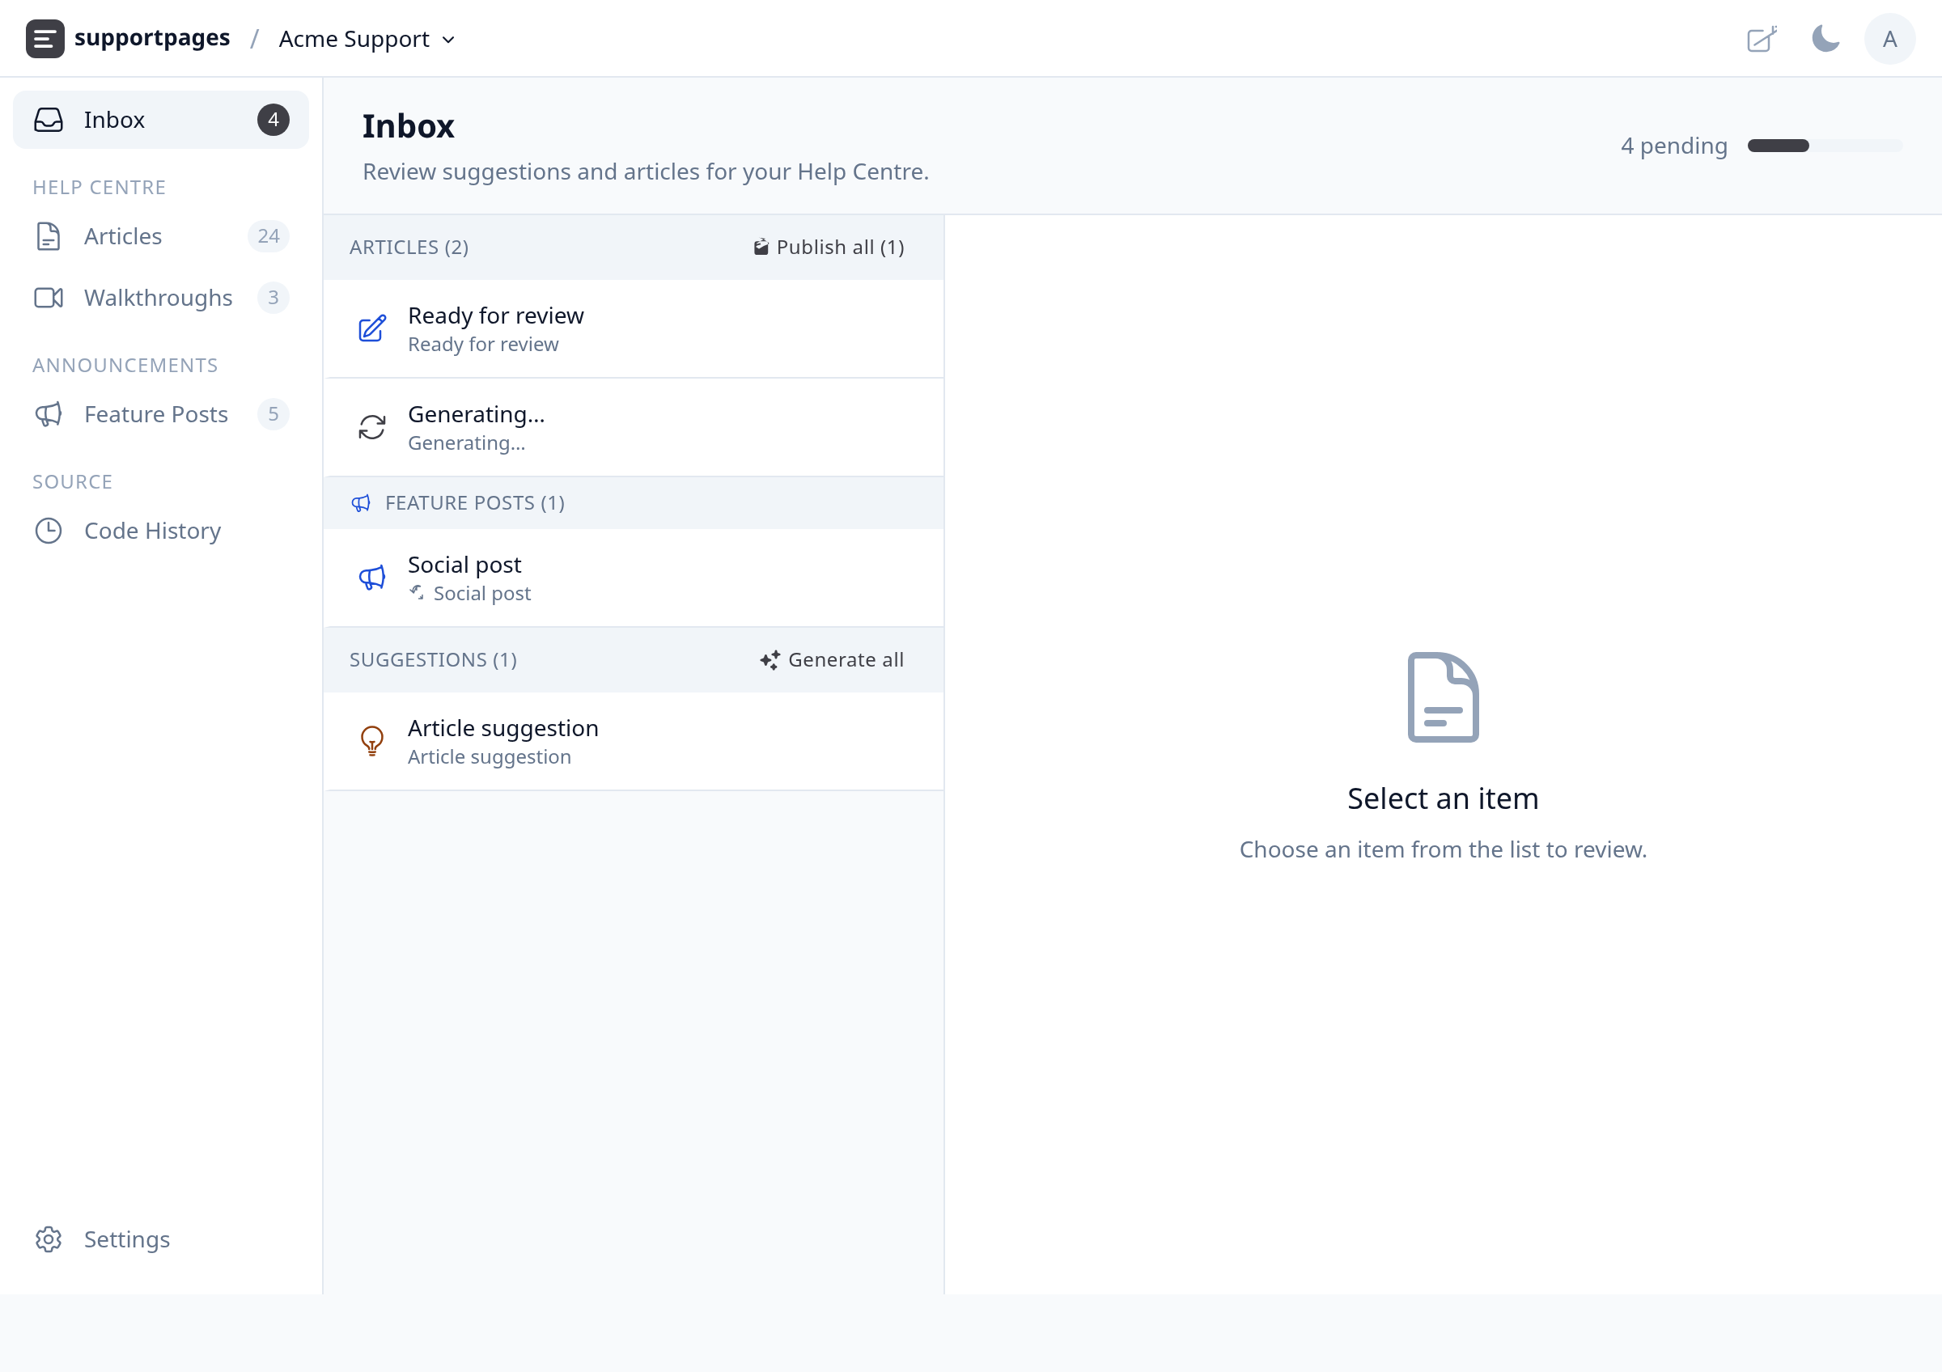Click the Feature Posts count badge showing 5
This screenshot has width=1942, height=1372.
(x=273, y=414)
